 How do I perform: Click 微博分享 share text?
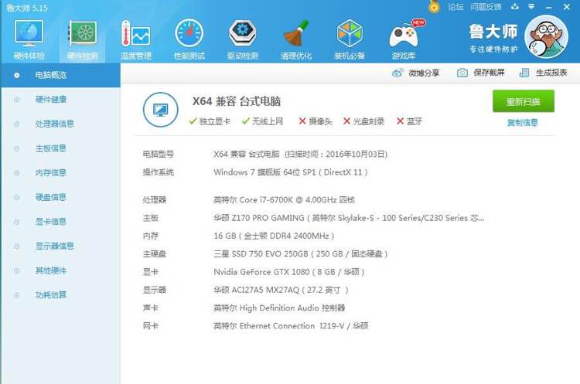click(424, 73)
